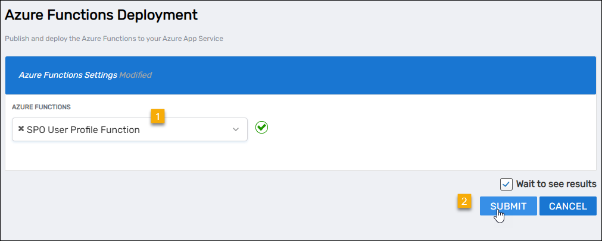Viewport: 602px width, 241px height.
Task: Click the 'Wait to see results' label text
Action: 556,184
